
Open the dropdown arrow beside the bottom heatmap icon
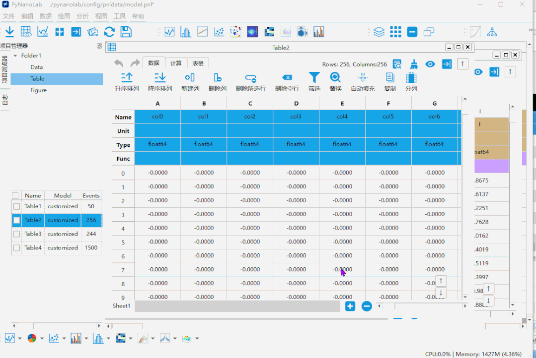click(131, 338)
